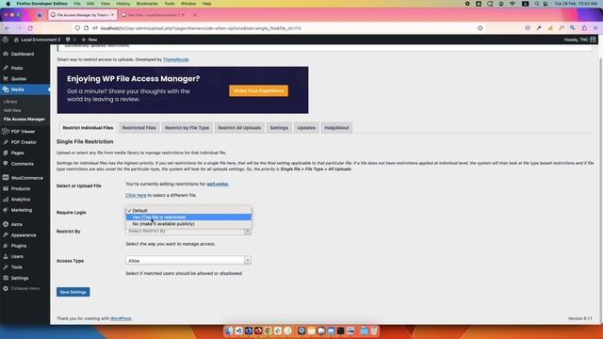Open the History menu in menu bar
This screenshot has height=339, width=603.
tap(123, 4)
